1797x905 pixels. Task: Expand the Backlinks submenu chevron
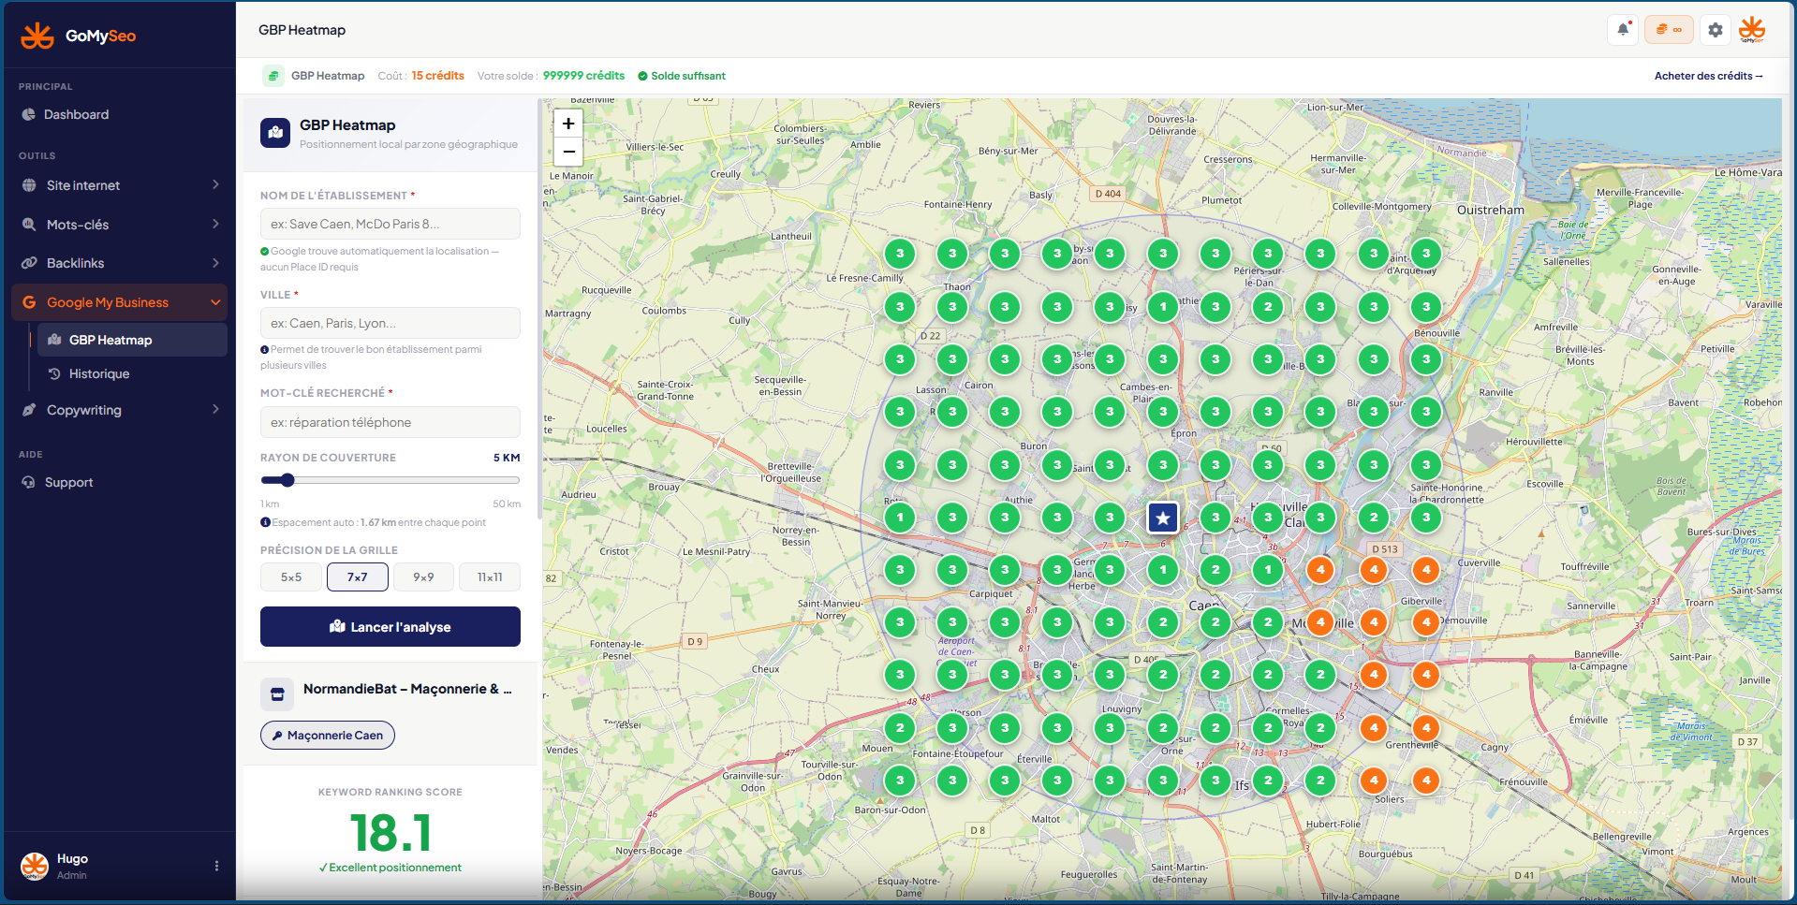tap(215, 263)
